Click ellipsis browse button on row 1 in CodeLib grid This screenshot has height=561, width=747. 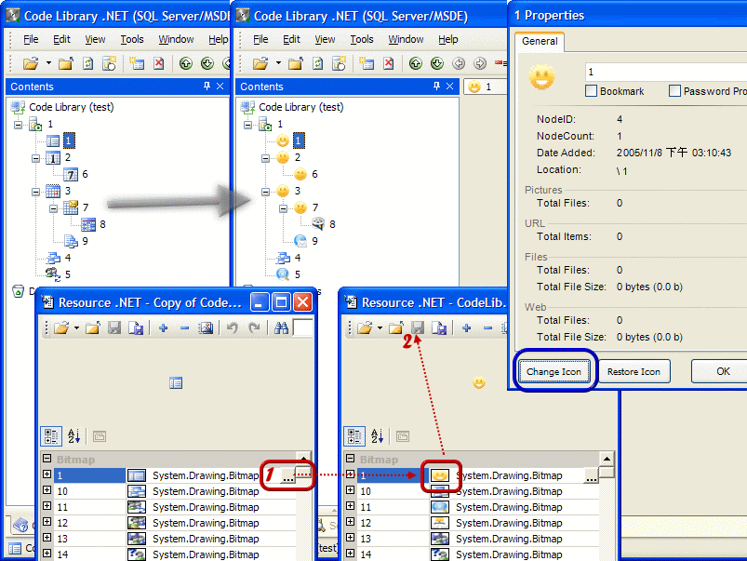(x=592, y=475)
